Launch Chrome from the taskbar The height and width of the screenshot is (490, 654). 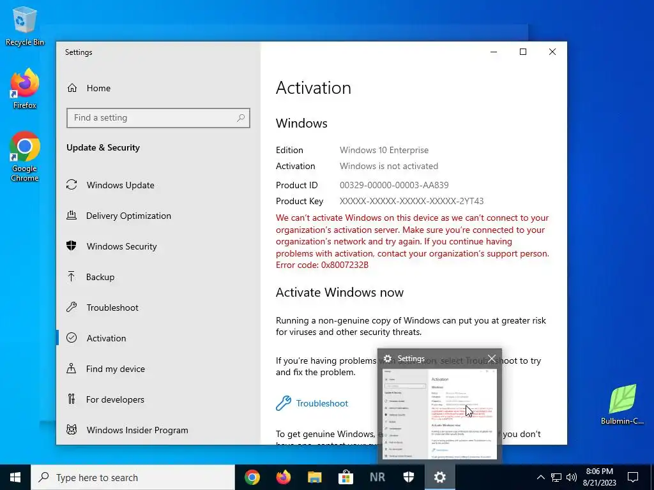coord(252,477)
